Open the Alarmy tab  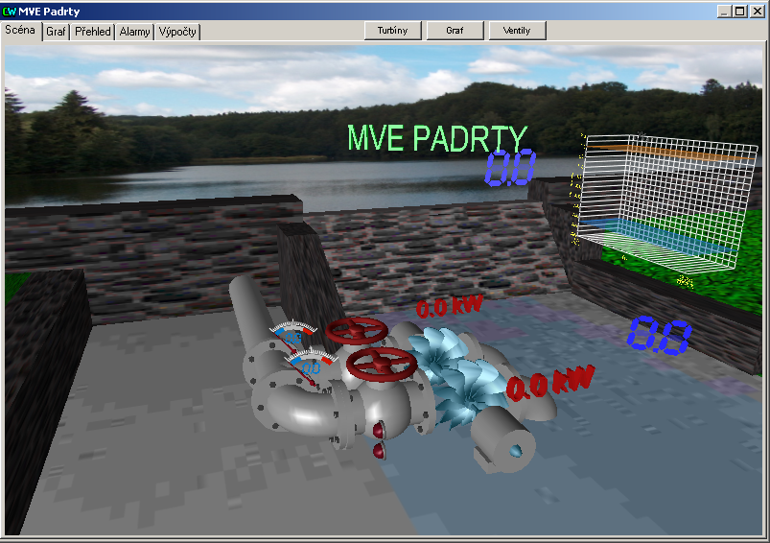pos(134,32)
